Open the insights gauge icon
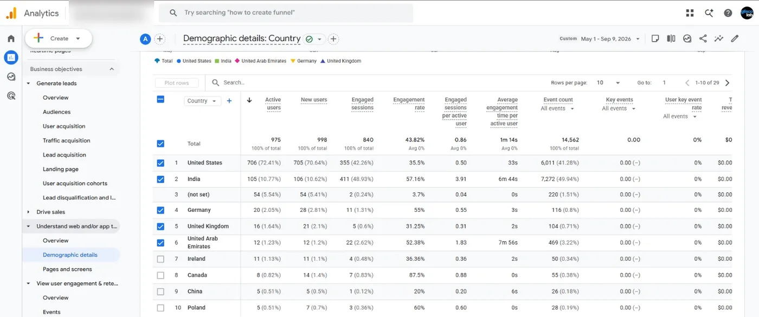This screenshot has width=759, height=317. (x=687, y=38)
